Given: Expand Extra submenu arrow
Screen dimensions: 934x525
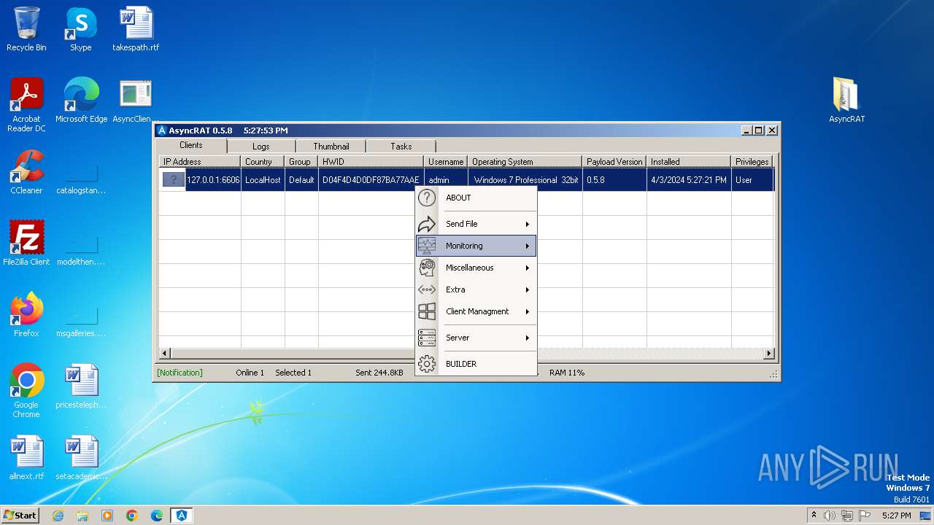Looking at the screenshot, I should pos(527,289).
